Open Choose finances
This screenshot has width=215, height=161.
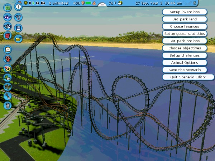[185, 26]
